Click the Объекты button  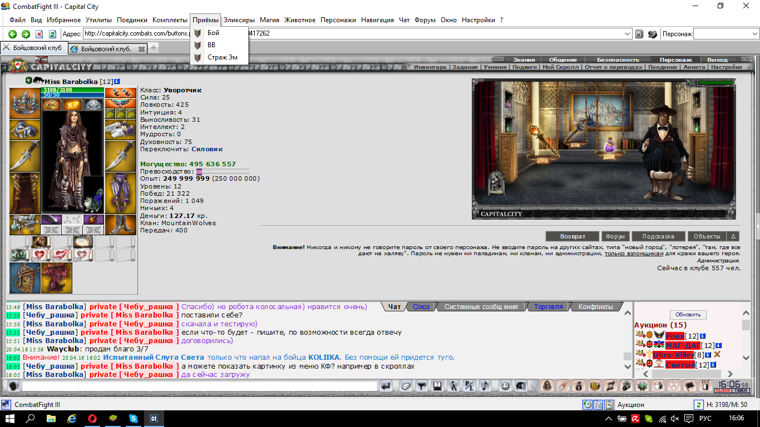click(x=707, y=236)
